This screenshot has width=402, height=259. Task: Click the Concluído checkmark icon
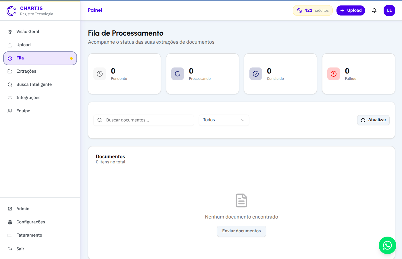click(256, 74)
